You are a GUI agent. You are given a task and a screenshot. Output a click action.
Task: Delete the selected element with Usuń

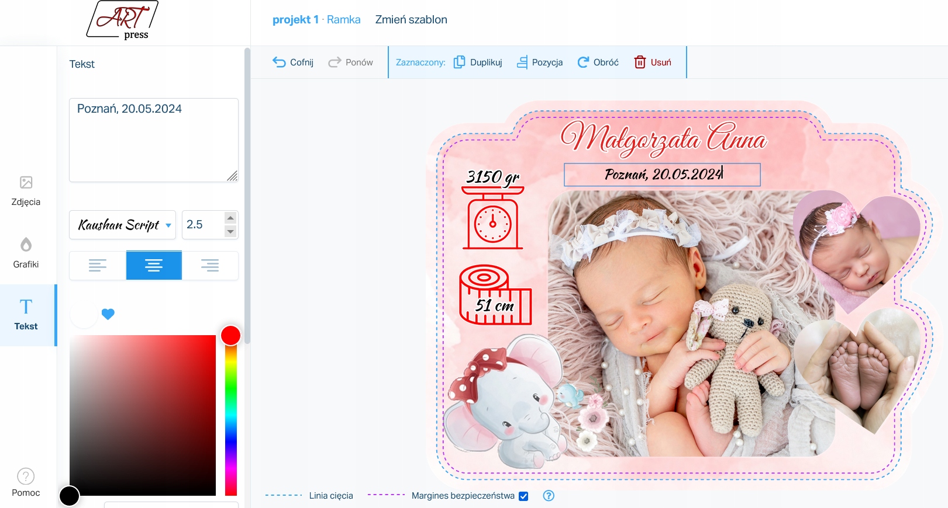pos(653,62)
